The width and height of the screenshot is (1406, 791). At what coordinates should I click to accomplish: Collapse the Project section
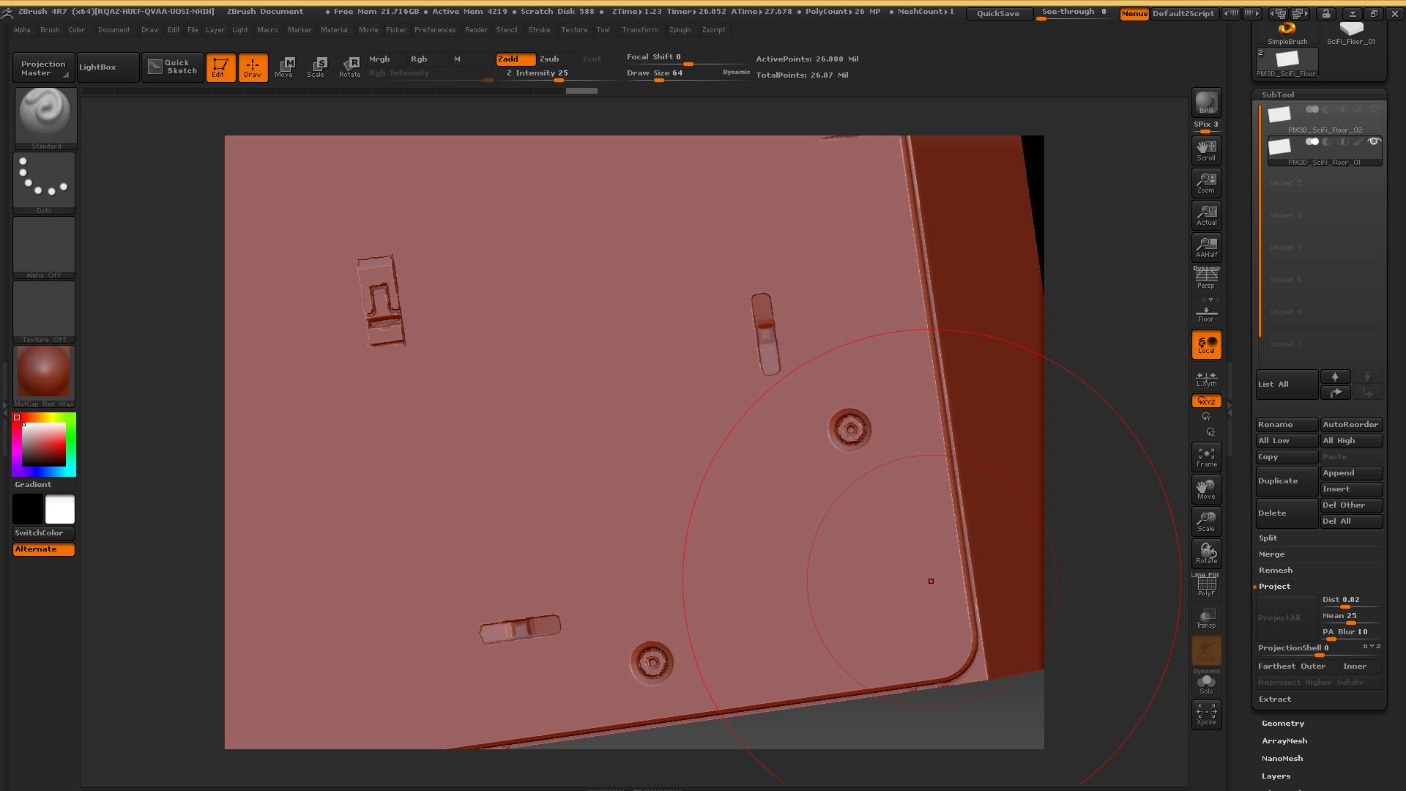(x=1274, y=586)
